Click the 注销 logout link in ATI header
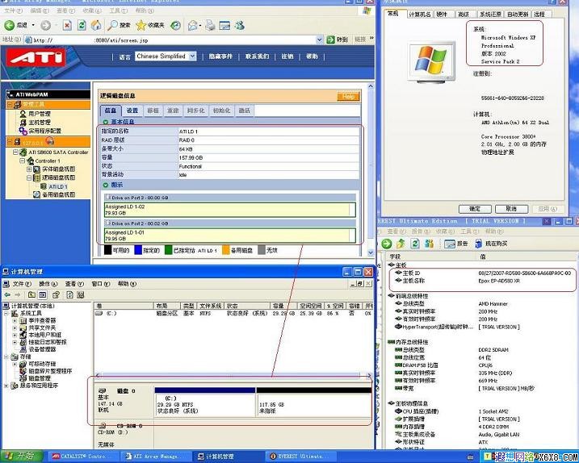 287,56
